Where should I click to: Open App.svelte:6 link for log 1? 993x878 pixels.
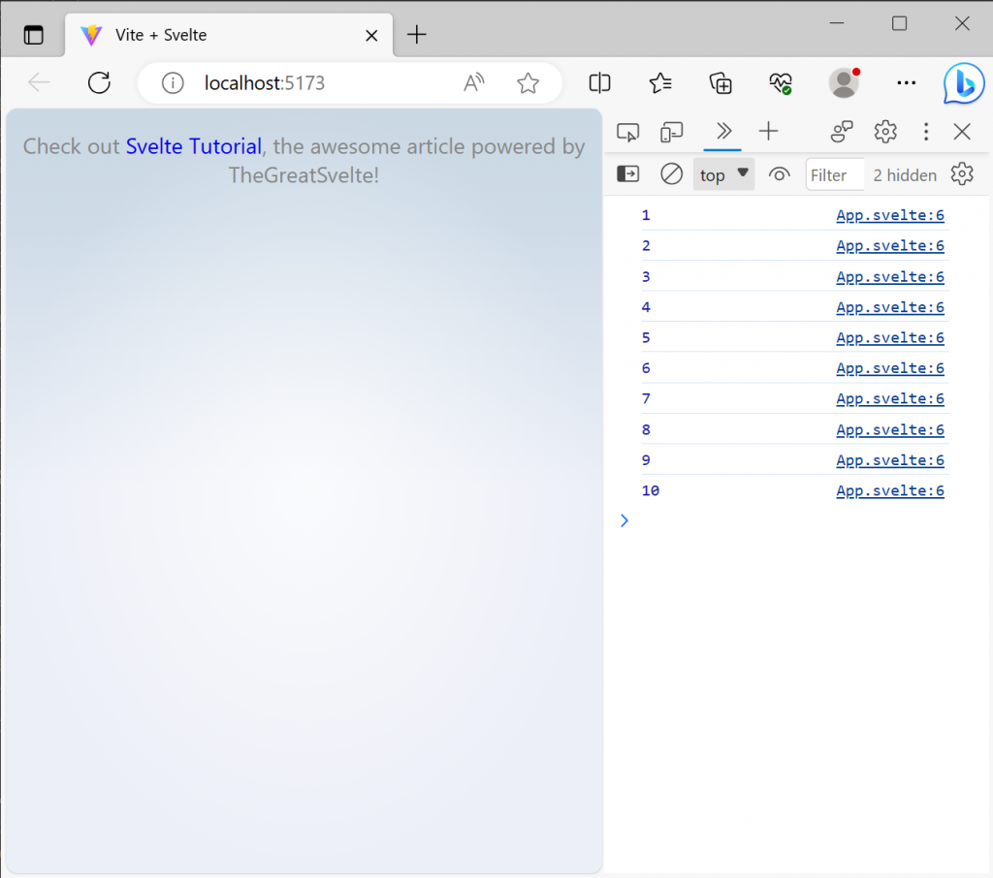(890, 215)
